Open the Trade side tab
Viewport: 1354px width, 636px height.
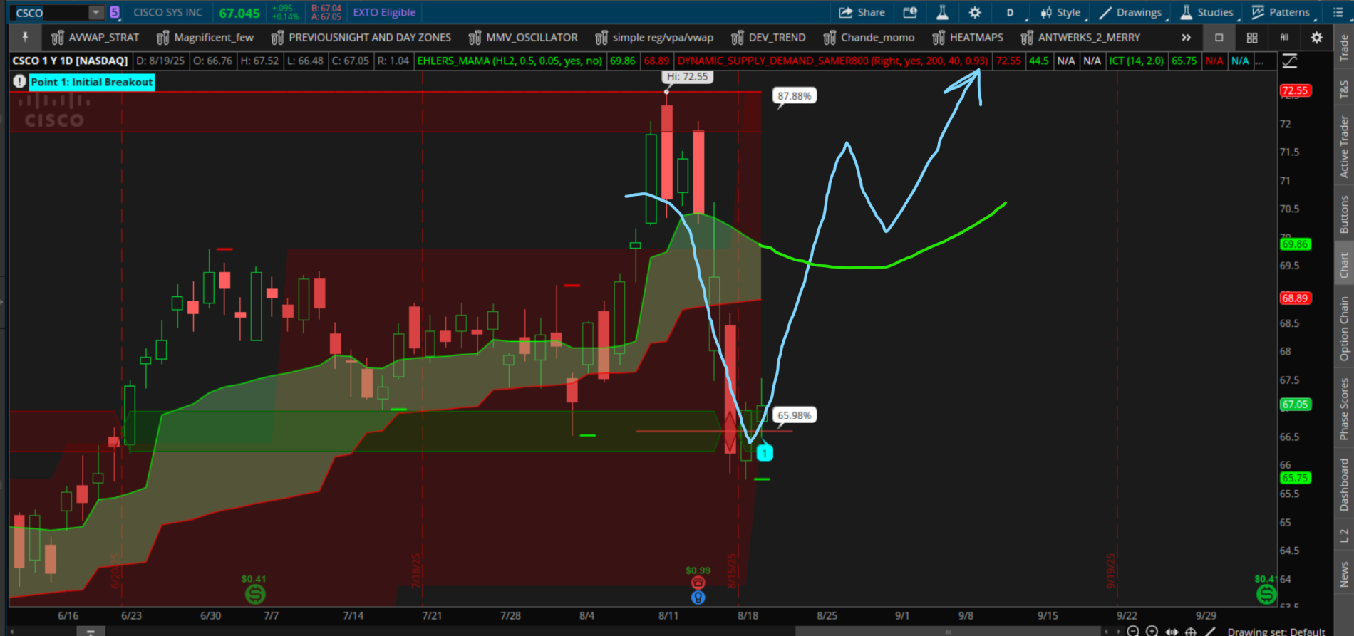(x=1344, y=48)
